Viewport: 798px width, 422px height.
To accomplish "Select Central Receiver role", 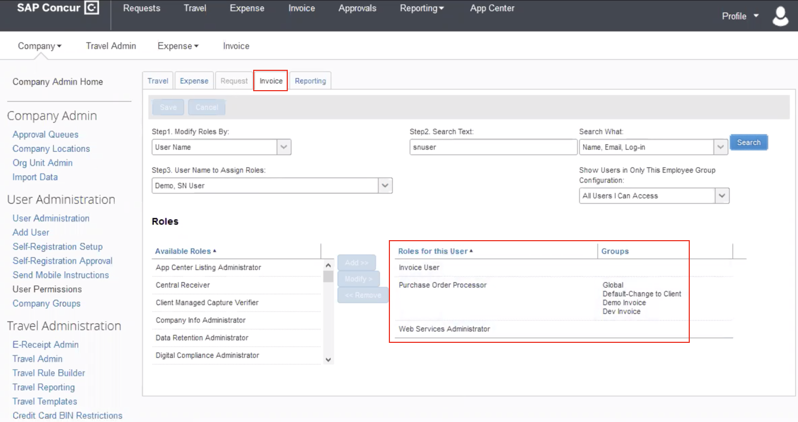I will [x=236, y=285].
